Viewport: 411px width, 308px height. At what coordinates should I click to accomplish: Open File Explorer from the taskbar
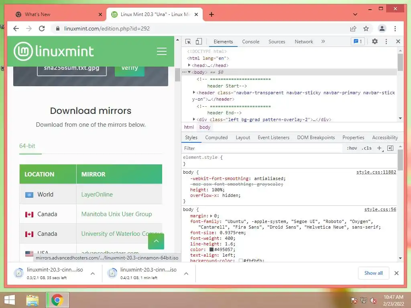[x=32, y=300]
